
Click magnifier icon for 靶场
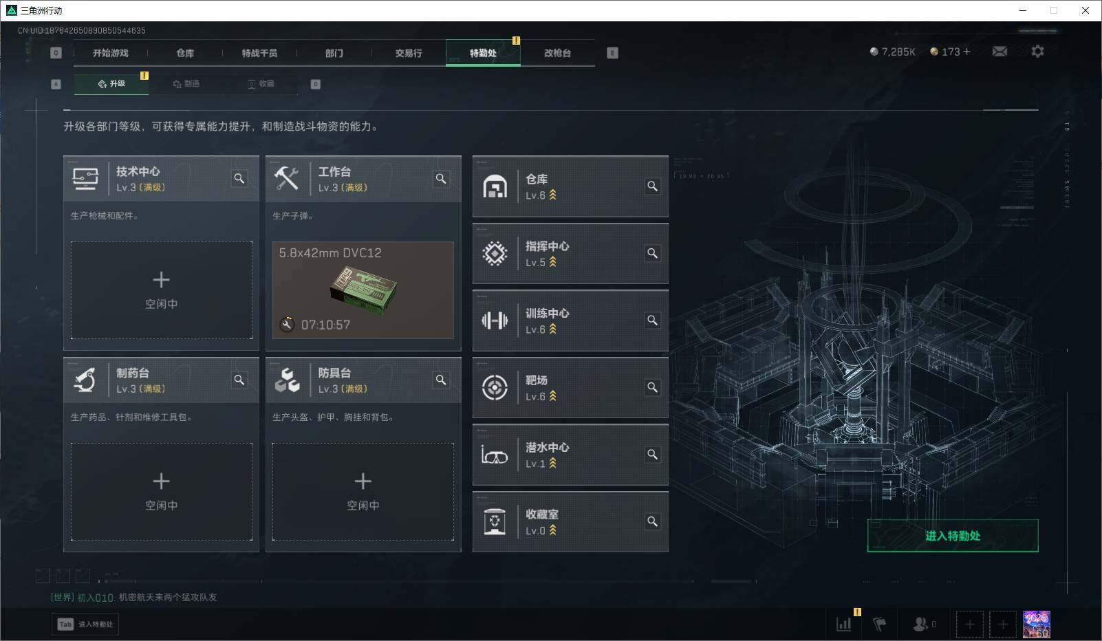[x=652, y=387]
